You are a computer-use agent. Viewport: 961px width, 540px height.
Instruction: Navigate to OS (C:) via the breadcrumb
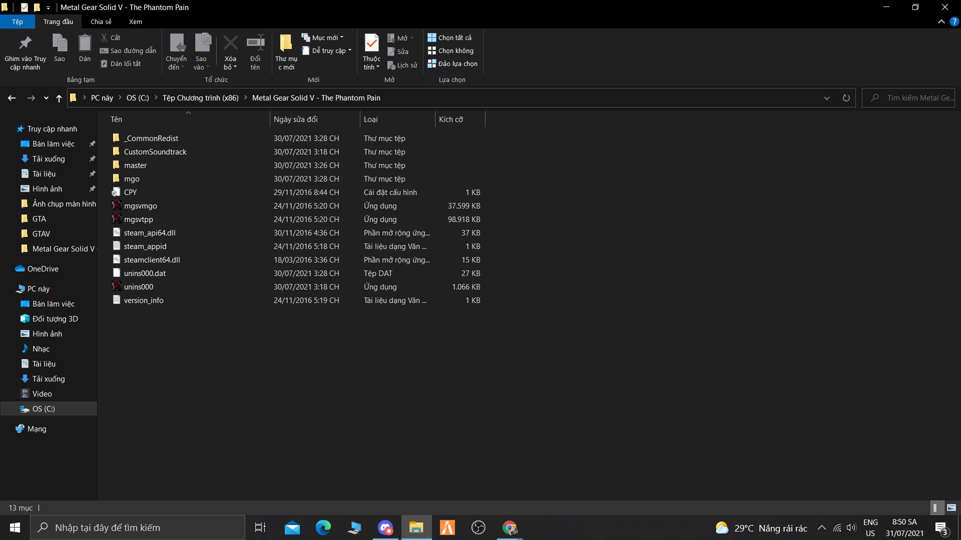pos(137,97)
